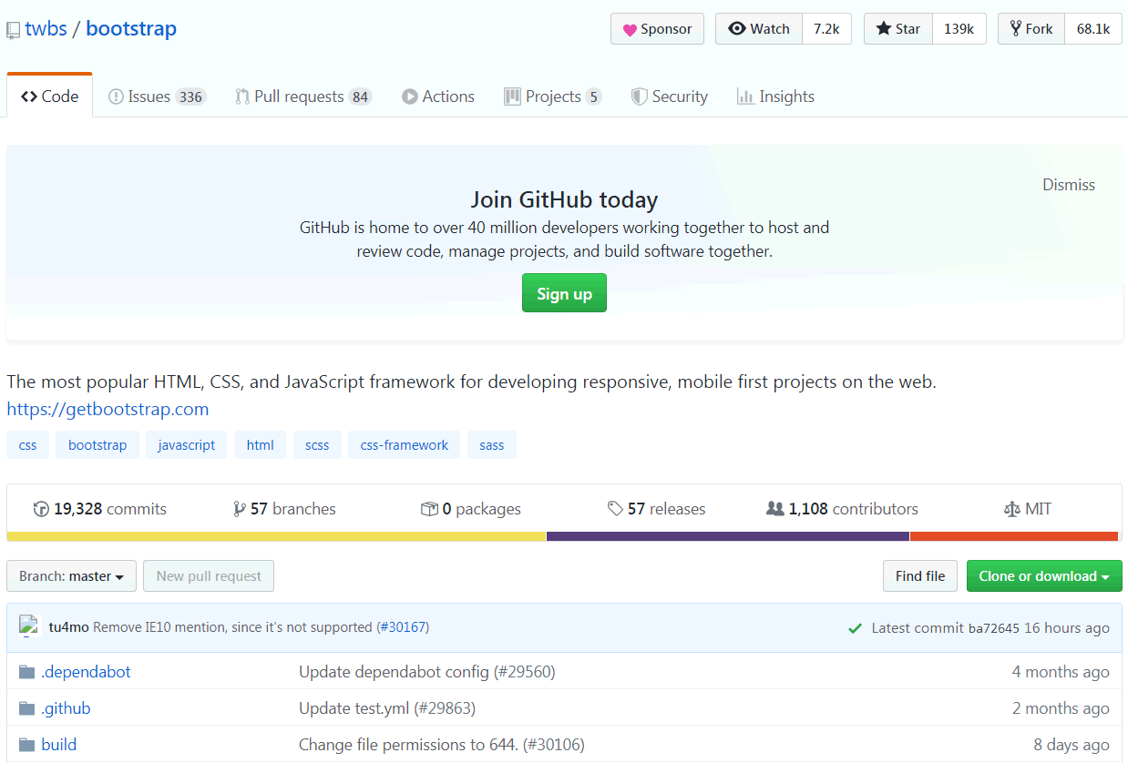Select the css-framework topic tag
The height and width of the screenshot is (763, 1128).
[x=405, y=445]
